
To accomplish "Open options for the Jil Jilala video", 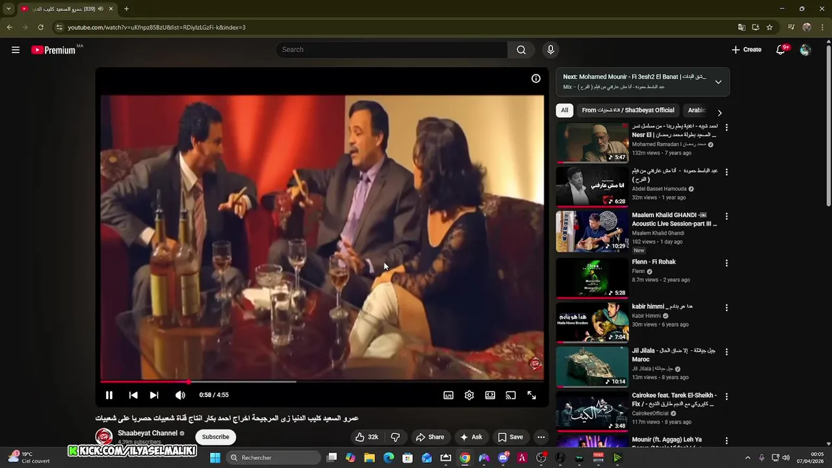I will pos(727,352).
